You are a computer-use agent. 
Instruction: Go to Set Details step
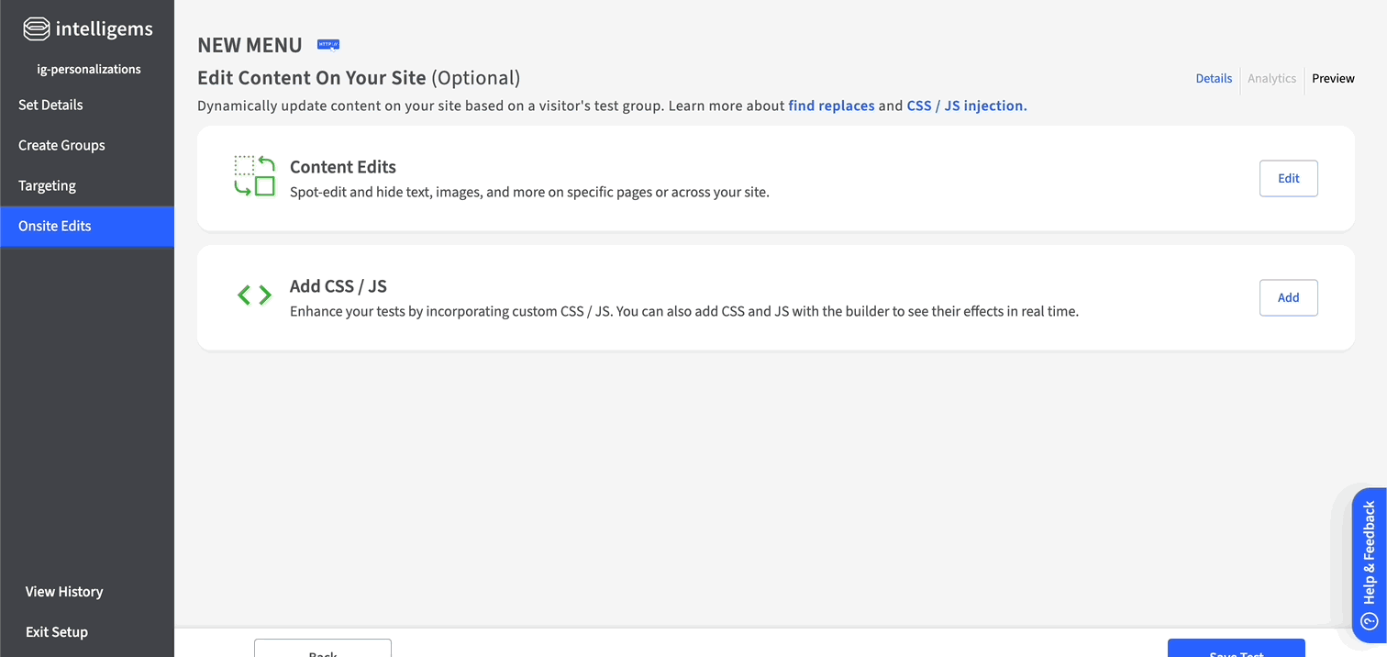pyautogui.click(x=50, y=105)
